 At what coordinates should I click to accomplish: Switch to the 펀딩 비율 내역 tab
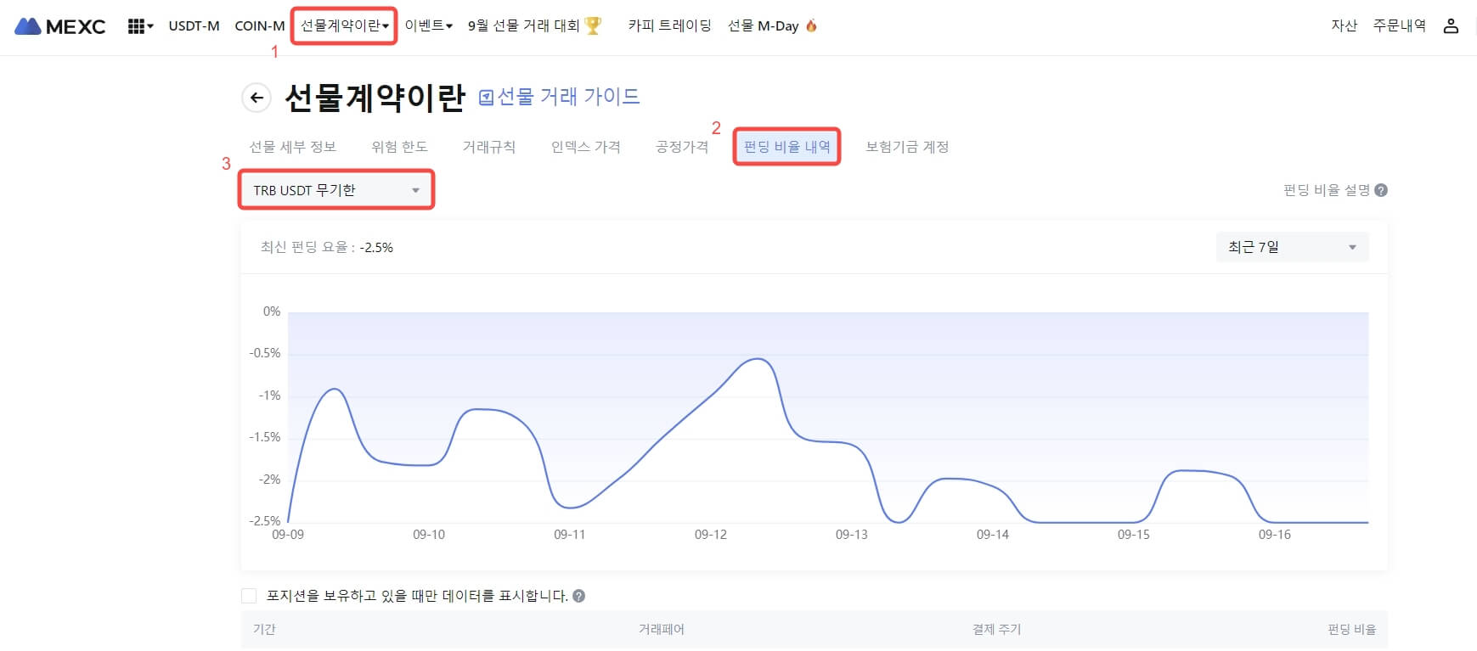pos(786,147)
